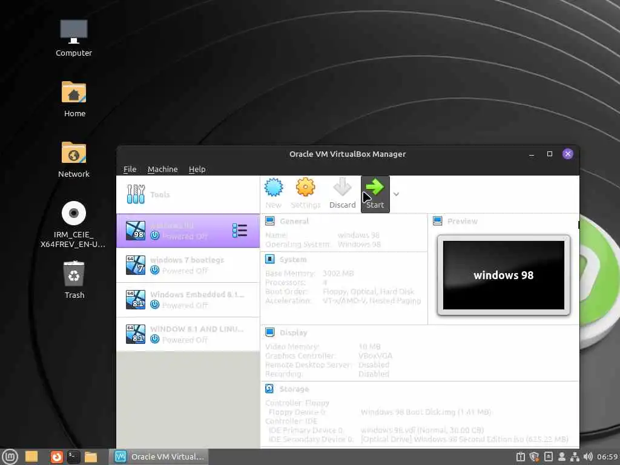The image size is (620, 465).
Task: Select the WINDOW 8.1 AND LINU... VM
Action: tap(188, 334)
